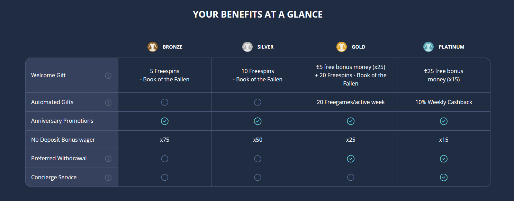Open info icon next to Concierge Service
514x201 pixels.
[x=108, y=178]
